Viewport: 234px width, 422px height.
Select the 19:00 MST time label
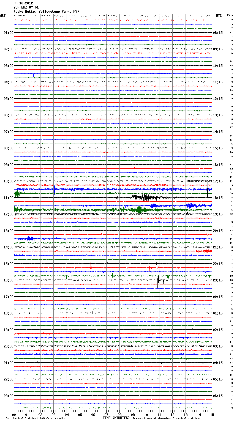(8, 330)
